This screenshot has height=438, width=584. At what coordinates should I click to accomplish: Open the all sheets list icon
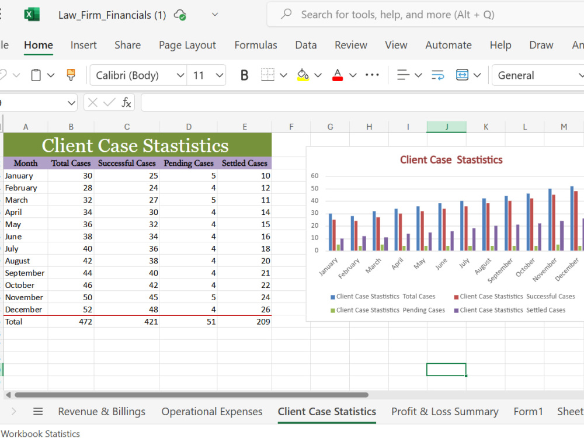(38, 412)
